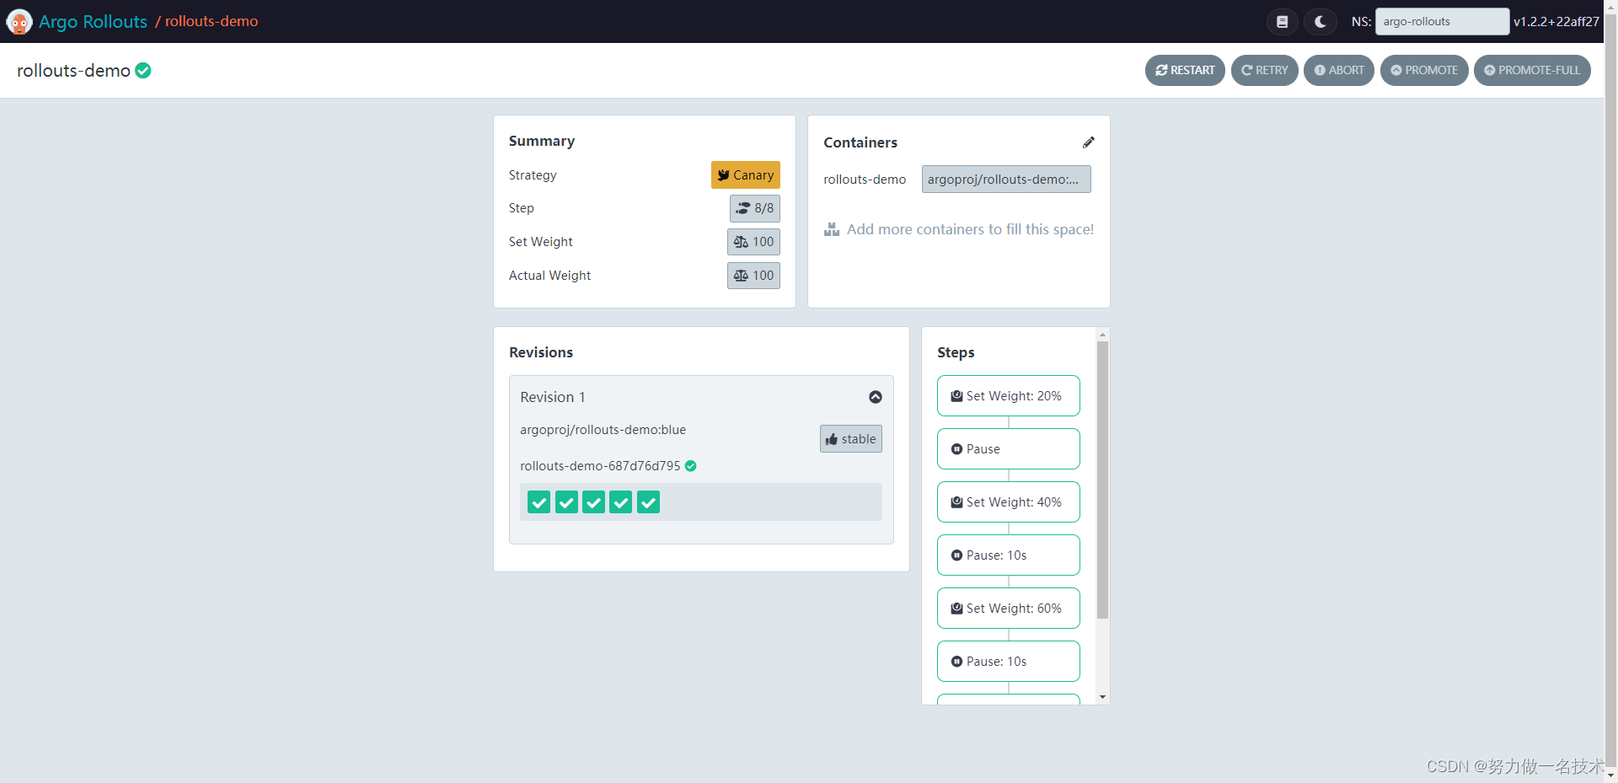Restart the rollout
The image size is (1618, 783).
(x=1185, y=70)
